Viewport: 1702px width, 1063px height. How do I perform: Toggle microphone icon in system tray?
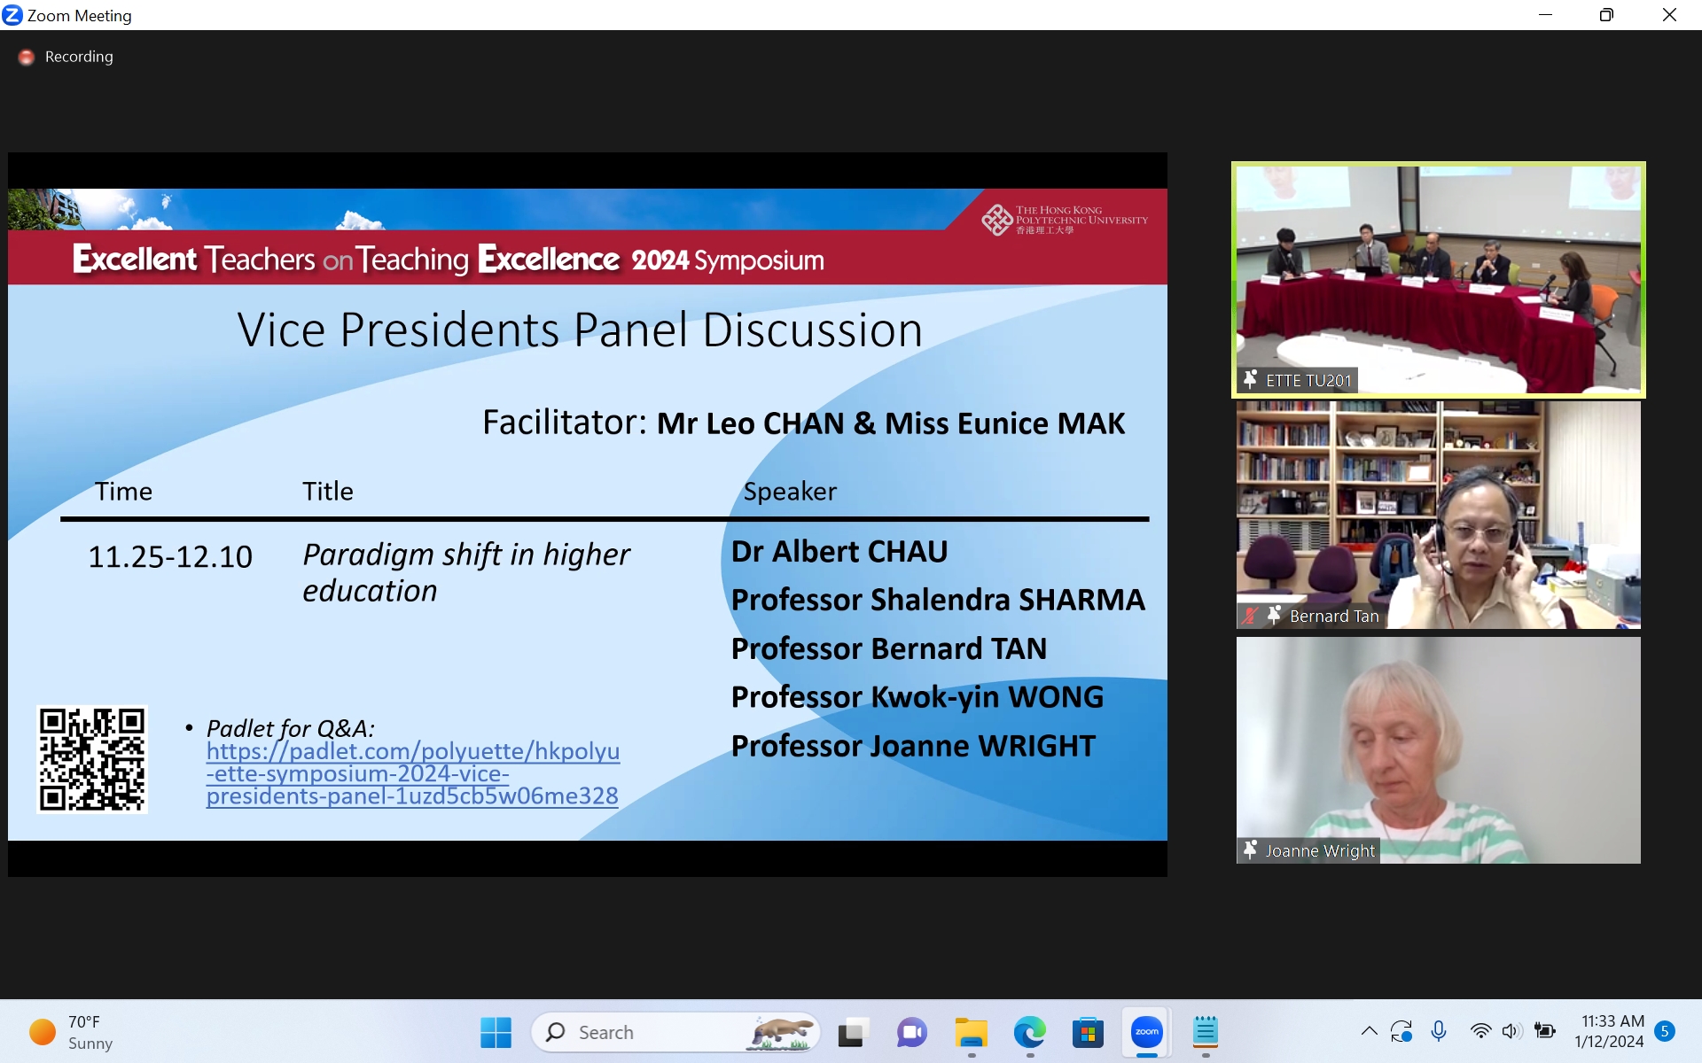click(x=1439, y=1031)
